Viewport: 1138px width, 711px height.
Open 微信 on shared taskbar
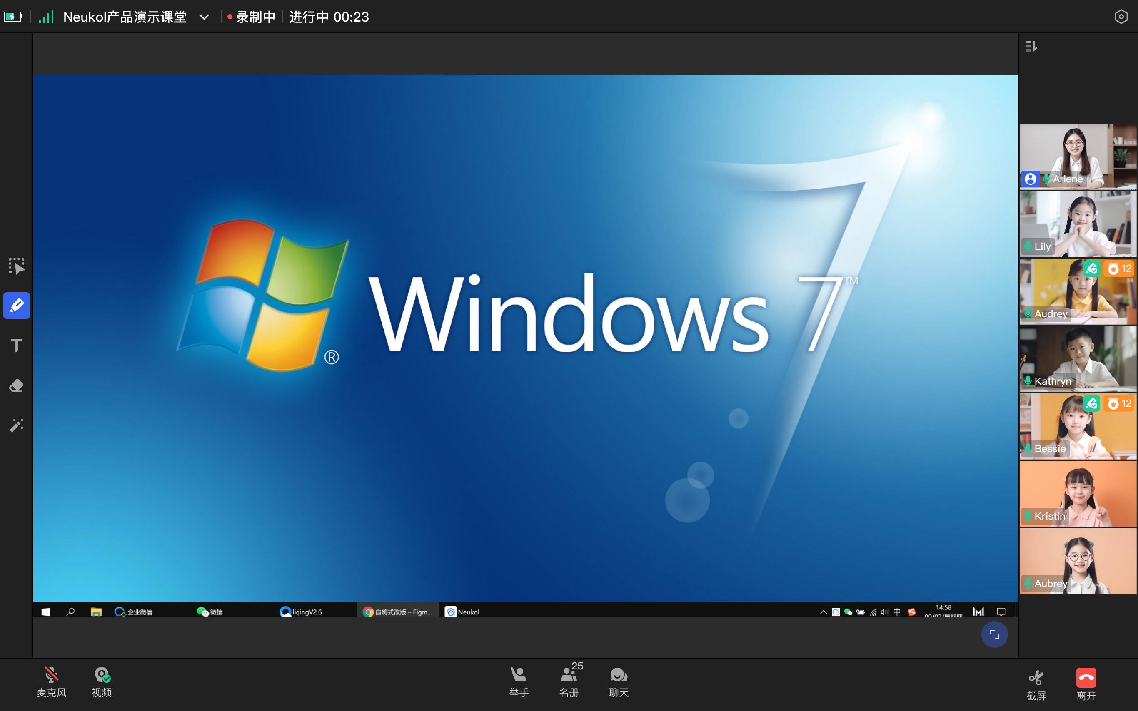coord(210,612)
